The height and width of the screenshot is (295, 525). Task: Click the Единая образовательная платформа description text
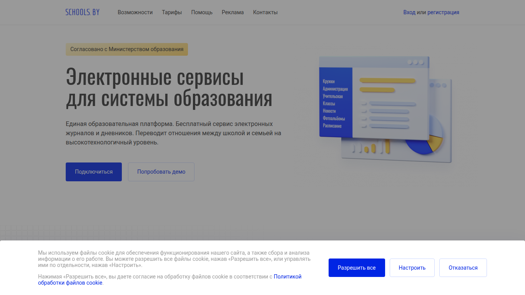pos(174,133)
